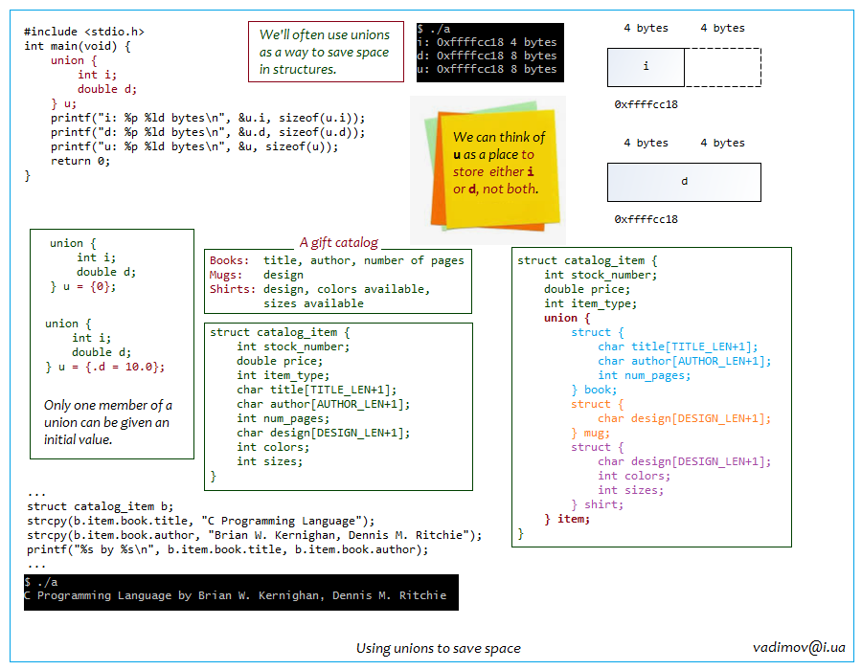Screen dimensions: 862x670
Task: Click the 'int main(void) {' line
Action: click(x=78, y=46)
